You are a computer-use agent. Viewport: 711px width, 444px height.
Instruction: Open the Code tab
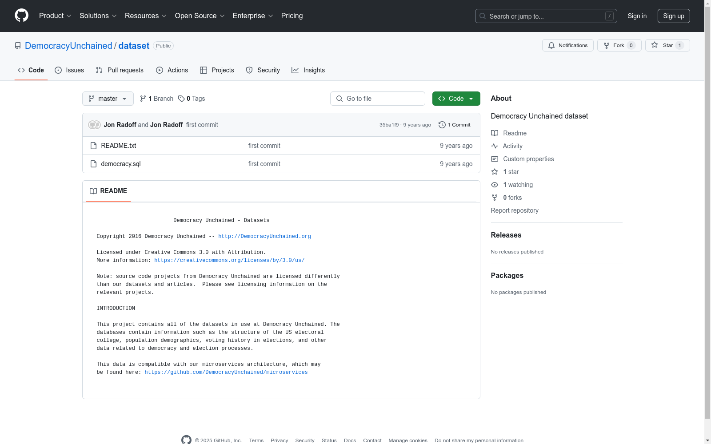31,70
